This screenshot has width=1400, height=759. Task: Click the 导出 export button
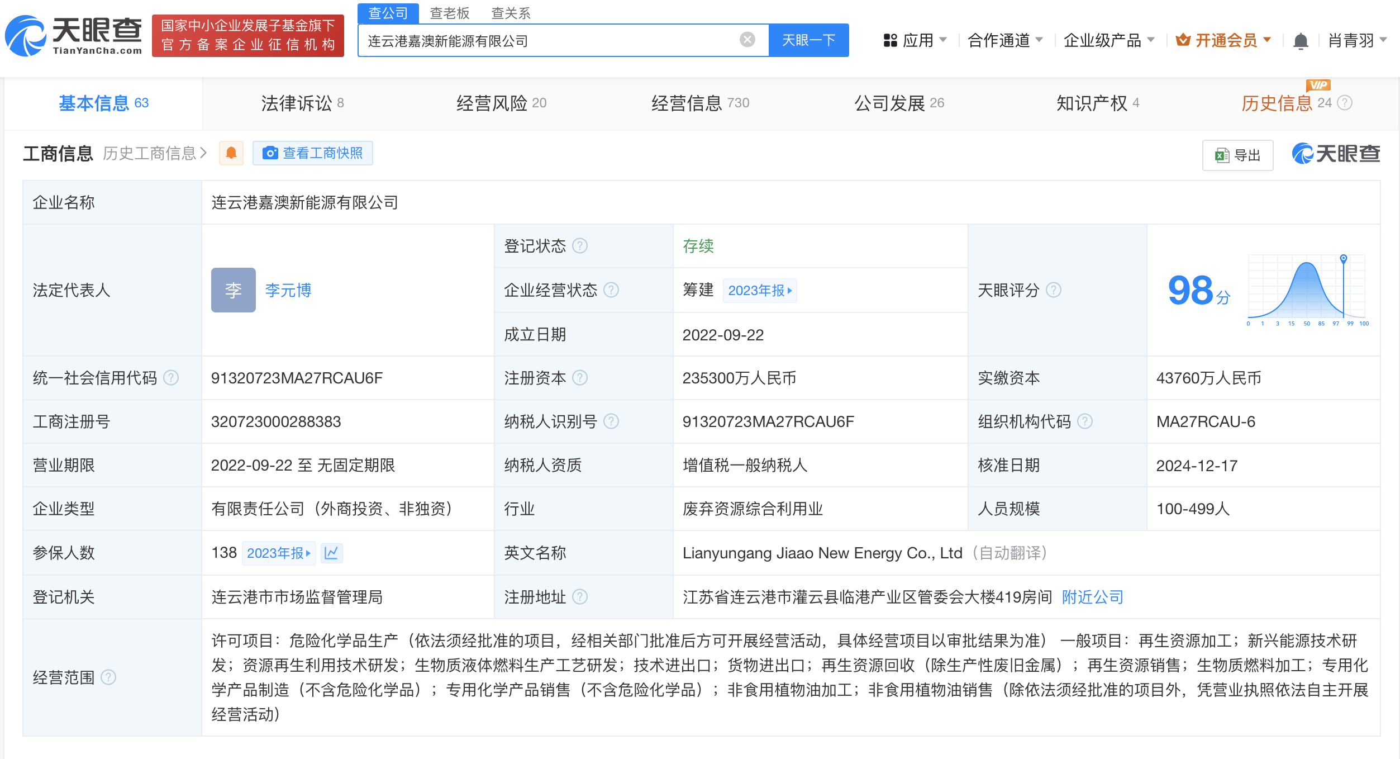tap(1238, 155)
